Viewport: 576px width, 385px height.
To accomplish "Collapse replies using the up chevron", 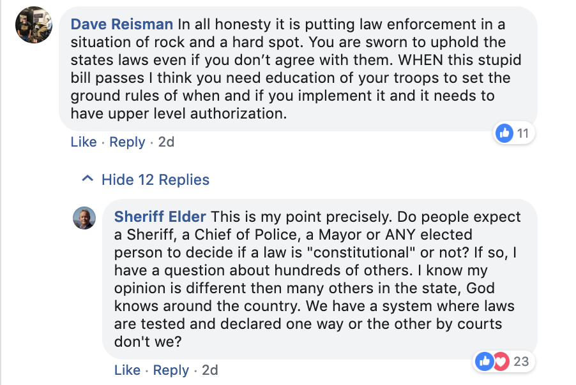I will tap(88, 180).
